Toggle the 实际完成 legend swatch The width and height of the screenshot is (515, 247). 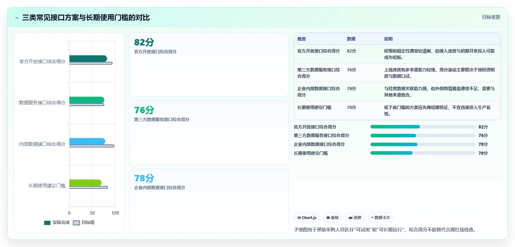pyautogui.click(x=47, y=223)
